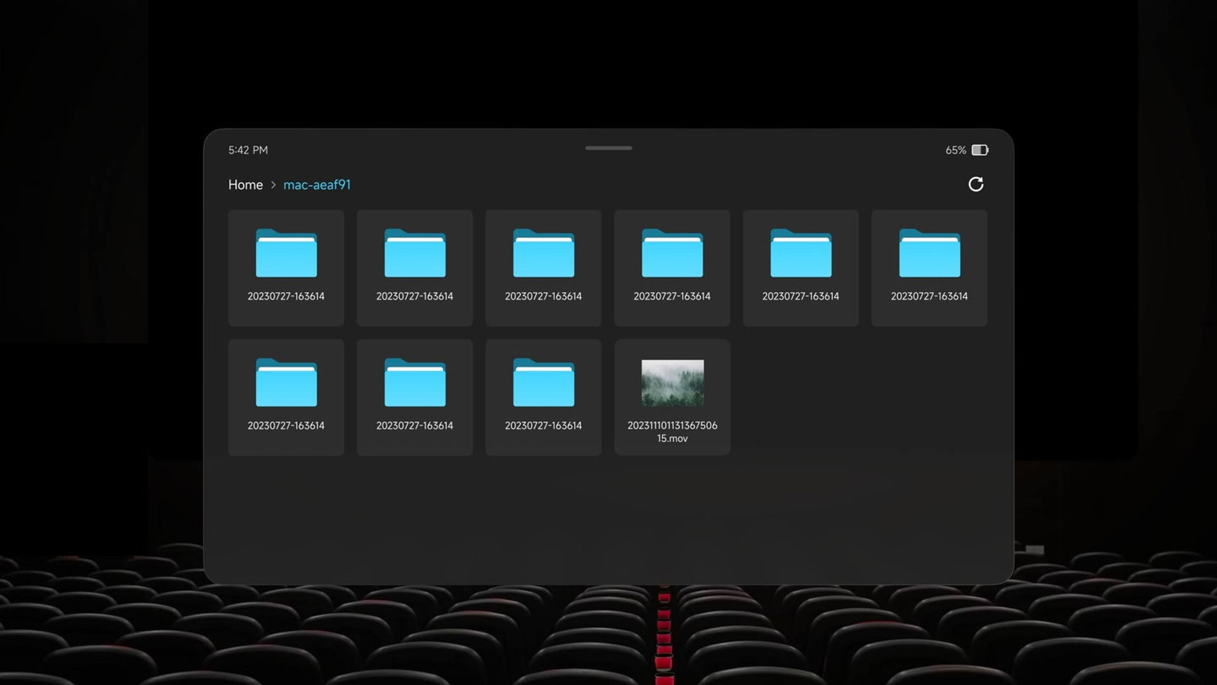The image size is (1217, 685).
Task: Click the 20231110113136750615.mov file name
Action: coord(673,432)
